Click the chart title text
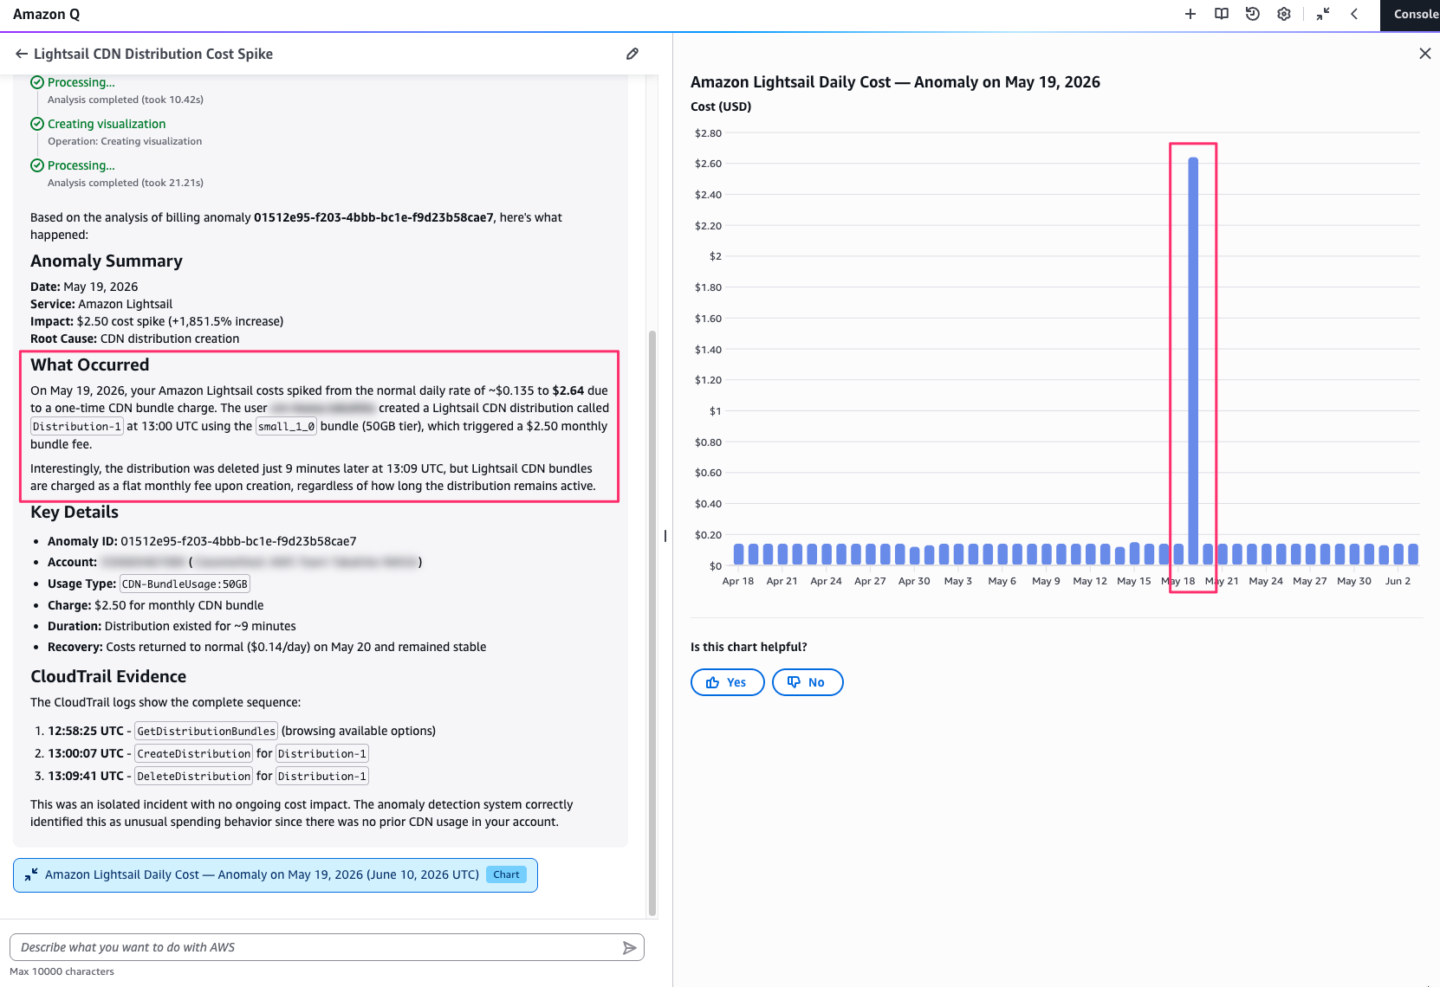Image resolution: width=1440 pixels, height=987 pixels. [895, 82]
